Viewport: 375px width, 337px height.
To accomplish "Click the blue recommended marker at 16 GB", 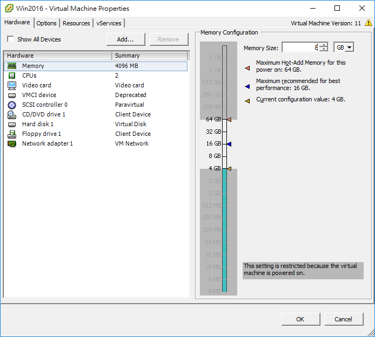I will [229, 144].
